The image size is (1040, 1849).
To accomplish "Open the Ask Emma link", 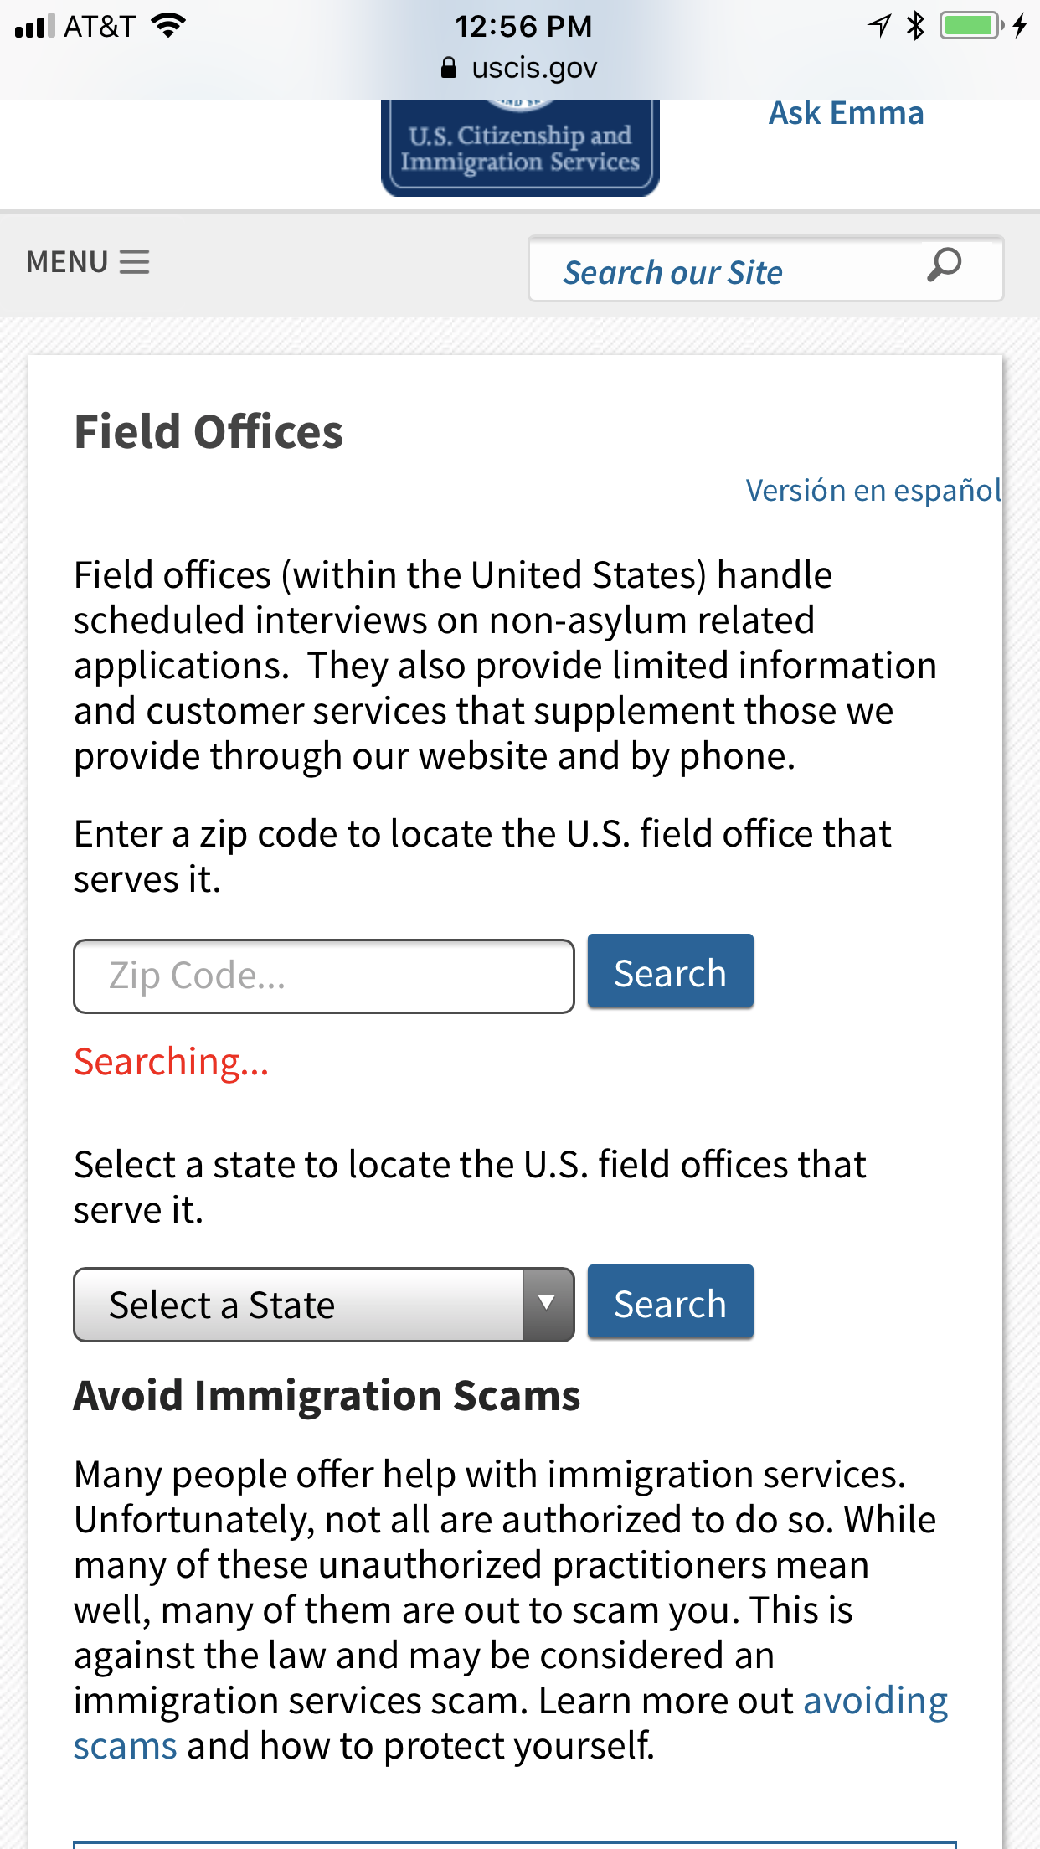I will 846,114.
